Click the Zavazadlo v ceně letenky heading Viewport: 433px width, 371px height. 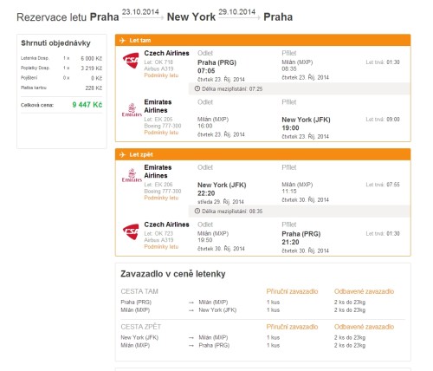173,274
